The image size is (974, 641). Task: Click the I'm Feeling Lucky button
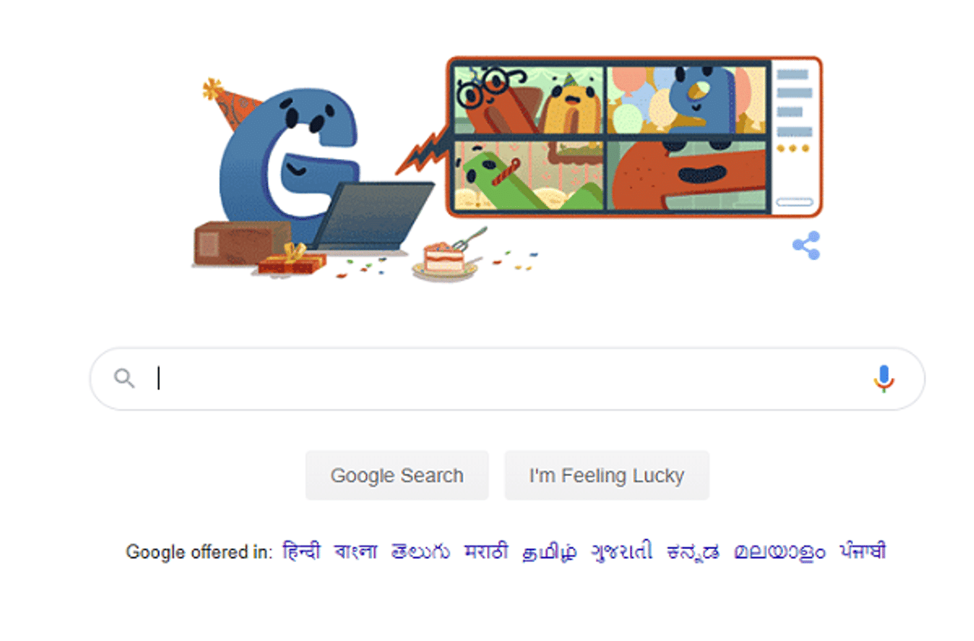(x=606, y=475)
